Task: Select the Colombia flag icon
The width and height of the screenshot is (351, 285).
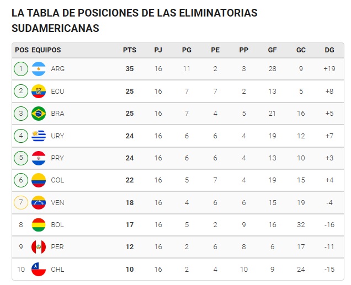Action: point(39,180)
